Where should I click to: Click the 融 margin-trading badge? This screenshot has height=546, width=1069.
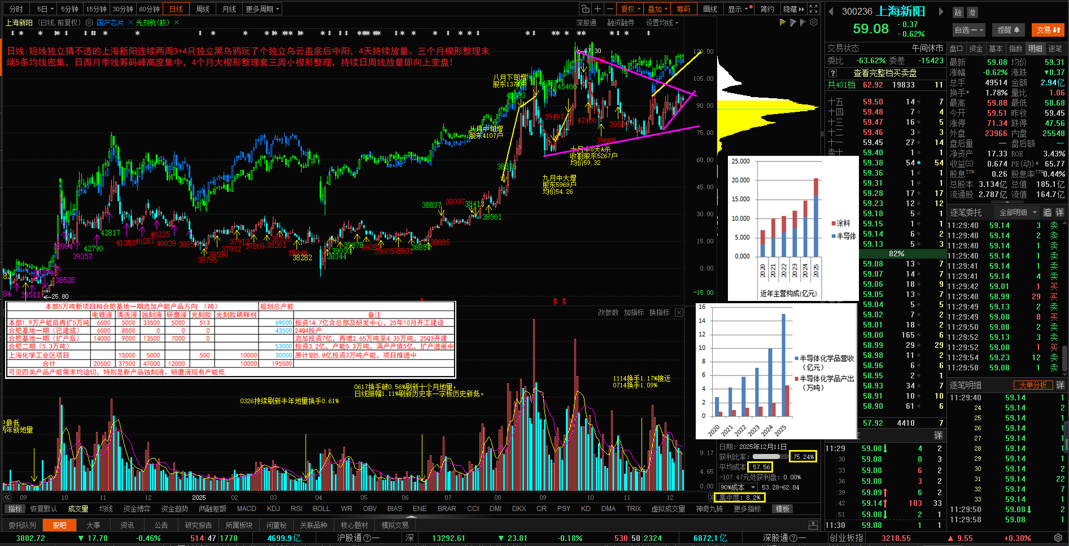pos(958,12)
